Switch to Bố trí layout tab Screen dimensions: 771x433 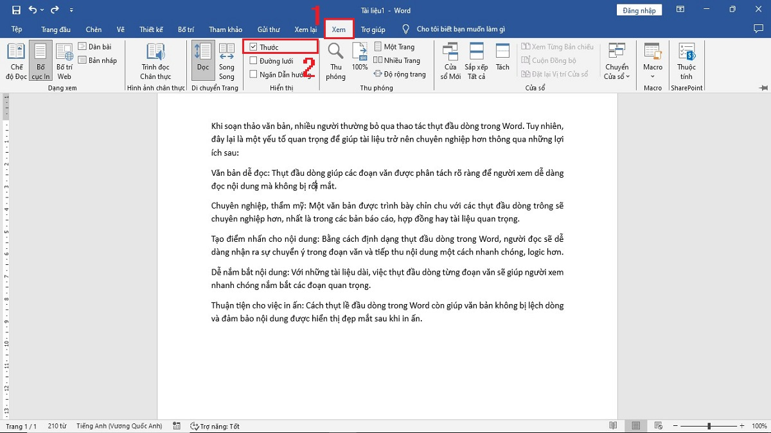pyautogui.click(x=186, y=30)
